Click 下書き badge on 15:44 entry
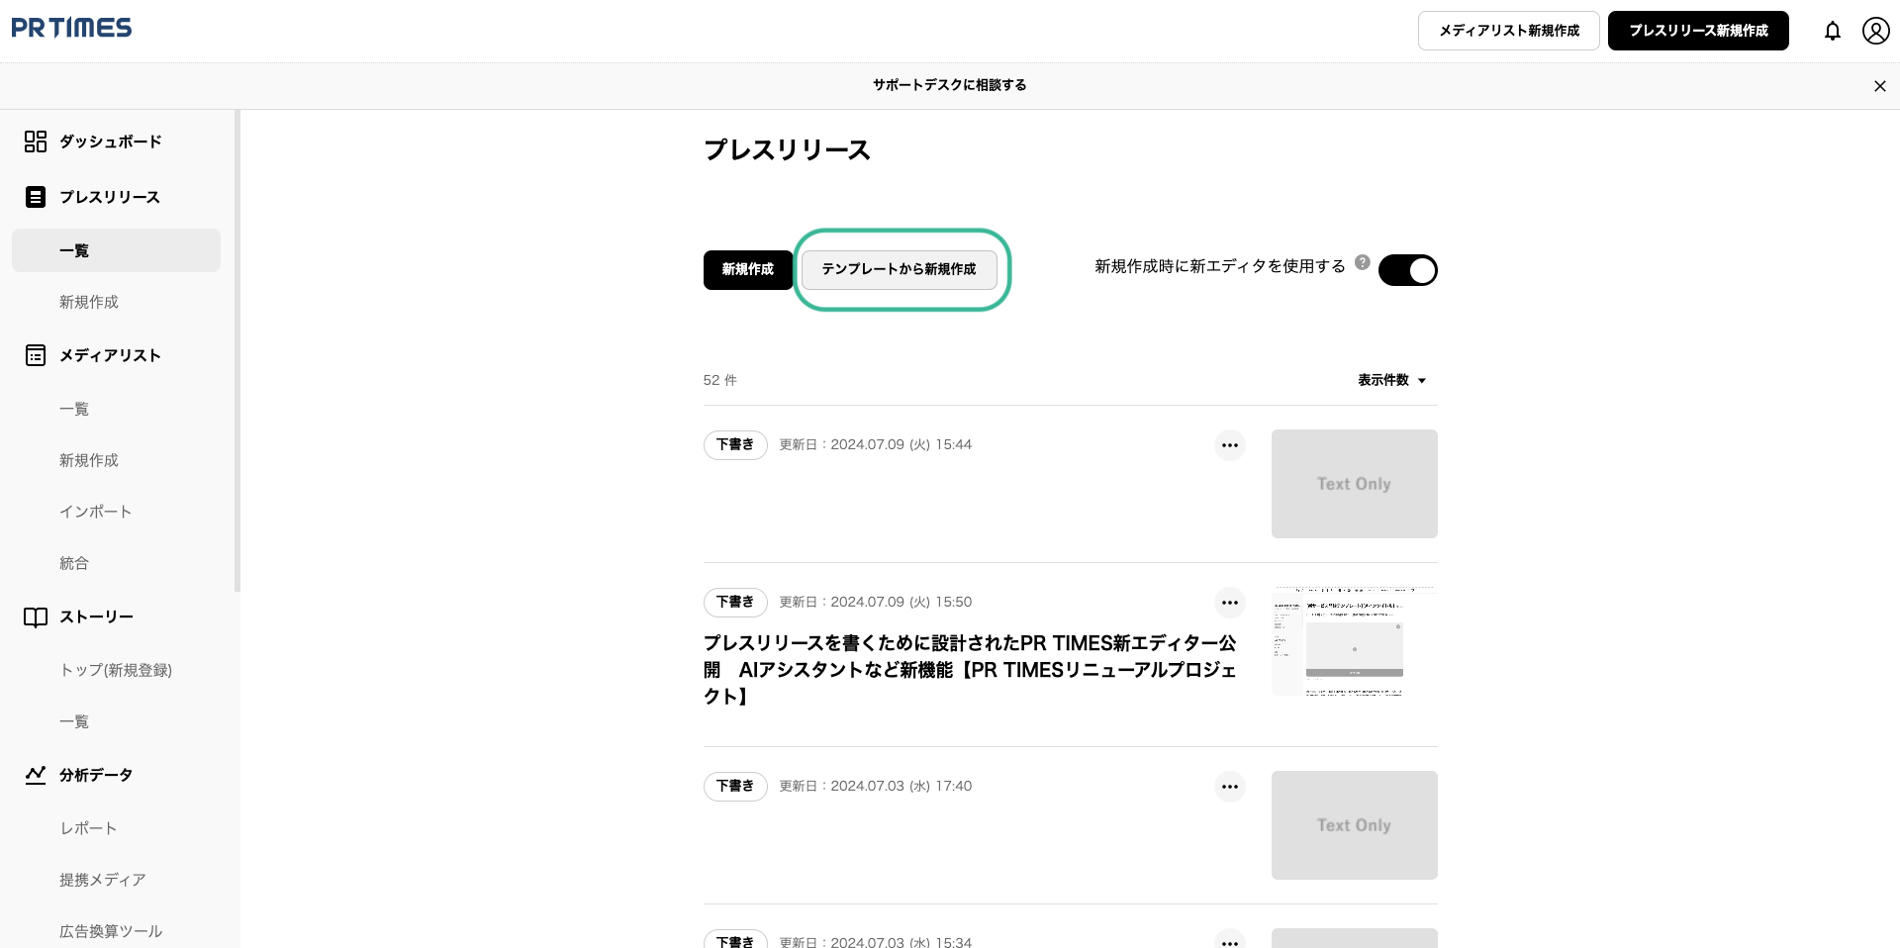 [735, 445]
